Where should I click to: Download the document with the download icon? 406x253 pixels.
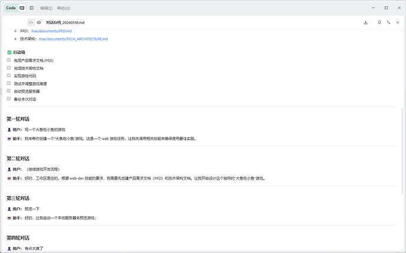coord(365,22)
